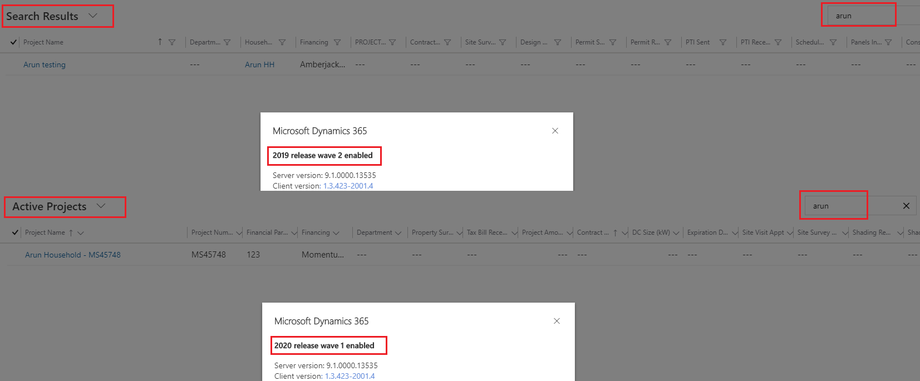Toggle select-all checkmark in Active Projects grid
This screenshot has width=920, height=381.
click(15, 232)
